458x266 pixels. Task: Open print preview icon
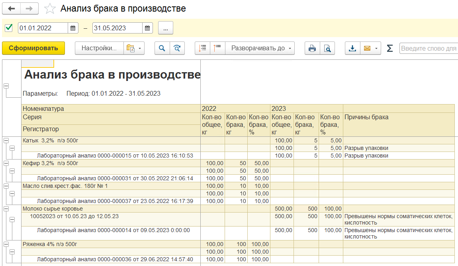(x=327, y=48)
